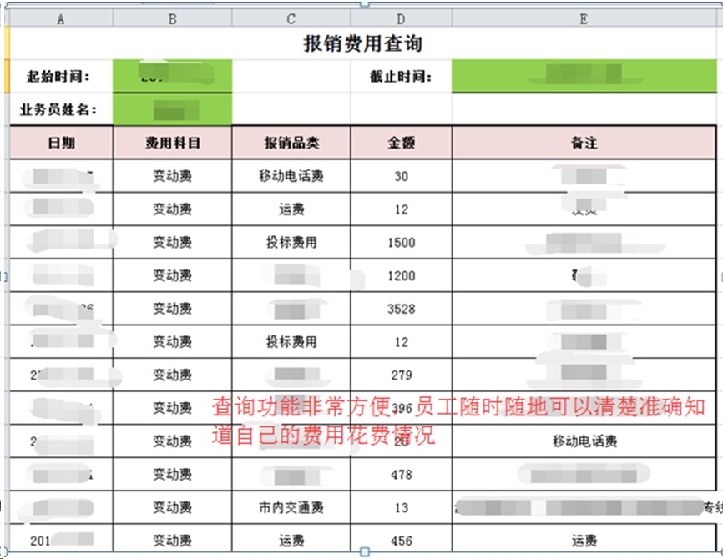Click the column C header
Screen dimensions: 723x559
(x=291, y=19)
